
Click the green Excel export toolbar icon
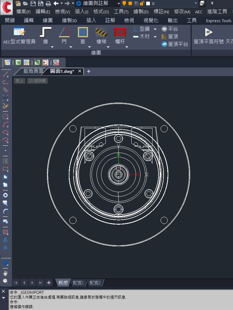(18, 62)
